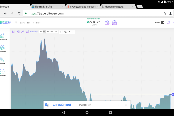Open the mail envelope messages icon
Image resolution: width=174 pixels, height=116 pixels.
[x=114, y=22]
